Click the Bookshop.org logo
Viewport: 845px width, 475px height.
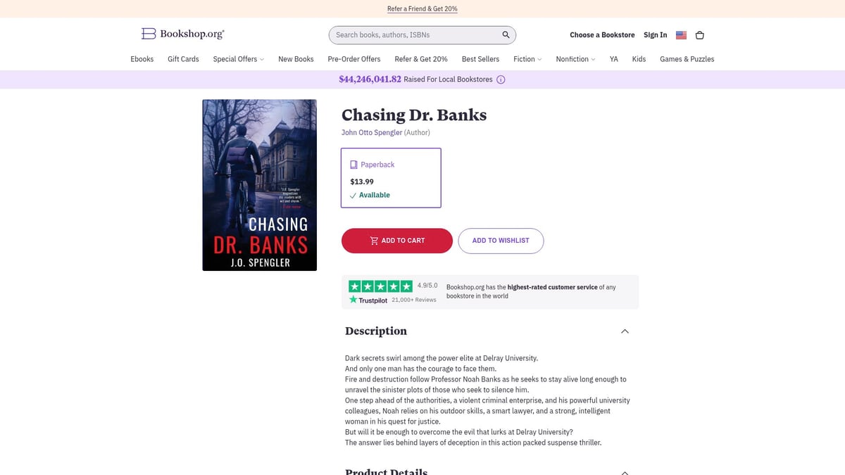183,34
